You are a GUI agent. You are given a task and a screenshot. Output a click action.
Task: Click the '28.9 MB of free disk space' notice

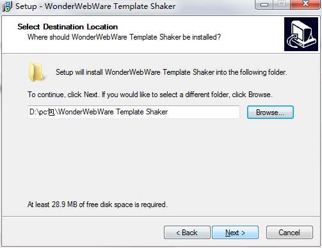pyautogui.click(x=97, y=205)
